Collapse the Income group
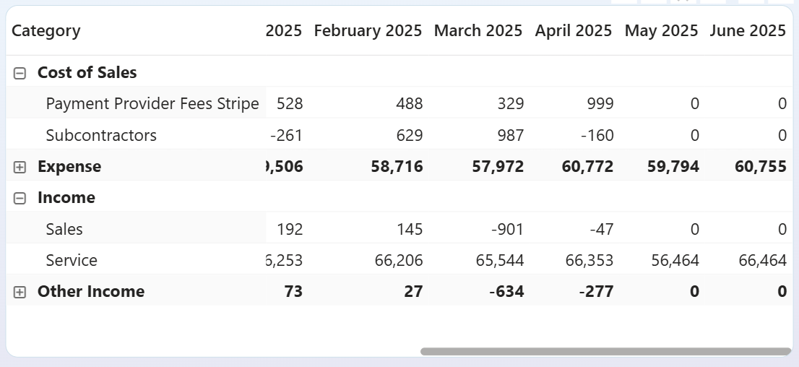The height and width of the screenshot is (367, 799). pos(20,198)
